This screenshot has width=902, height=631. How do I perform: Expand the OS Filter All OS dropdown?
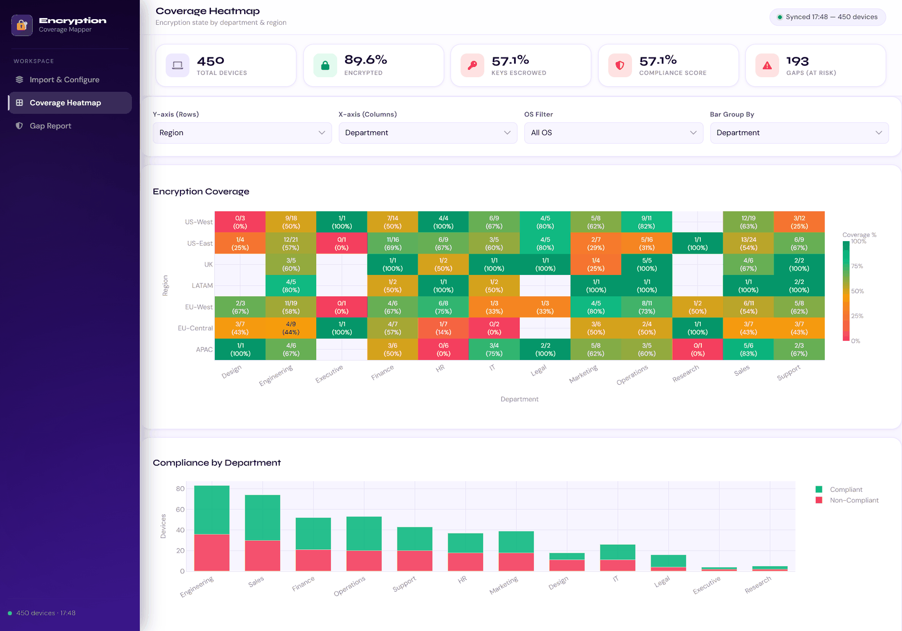pyautogui.click(x=613, y=133)
